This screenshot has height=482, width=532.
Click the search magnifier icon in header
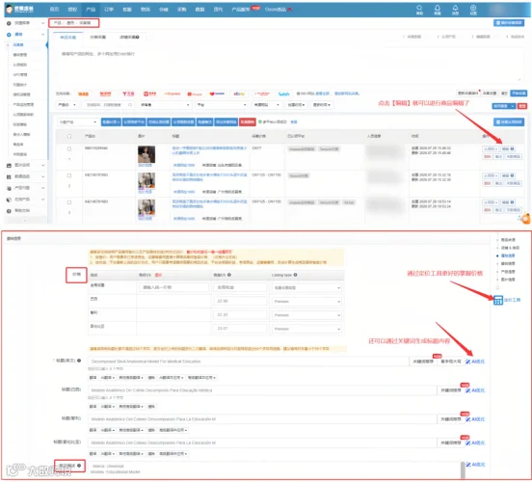point(419,8)
